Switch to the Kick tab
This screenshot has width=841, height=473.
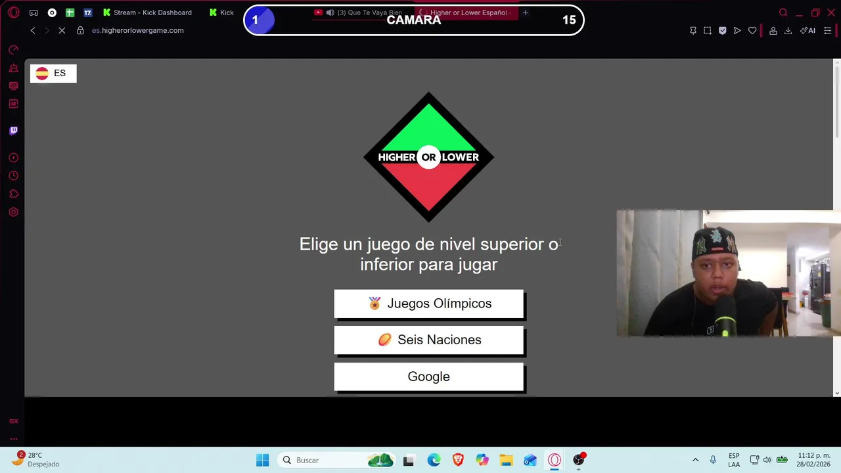click(x=222, y=12)
